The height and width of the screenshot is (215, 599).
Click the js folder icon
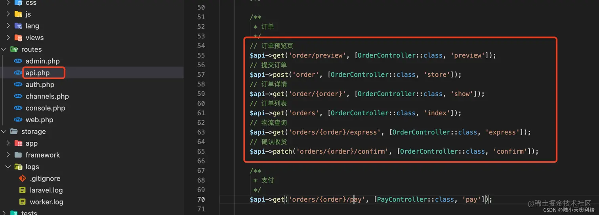pyautogui.click(x=18, y=14)
